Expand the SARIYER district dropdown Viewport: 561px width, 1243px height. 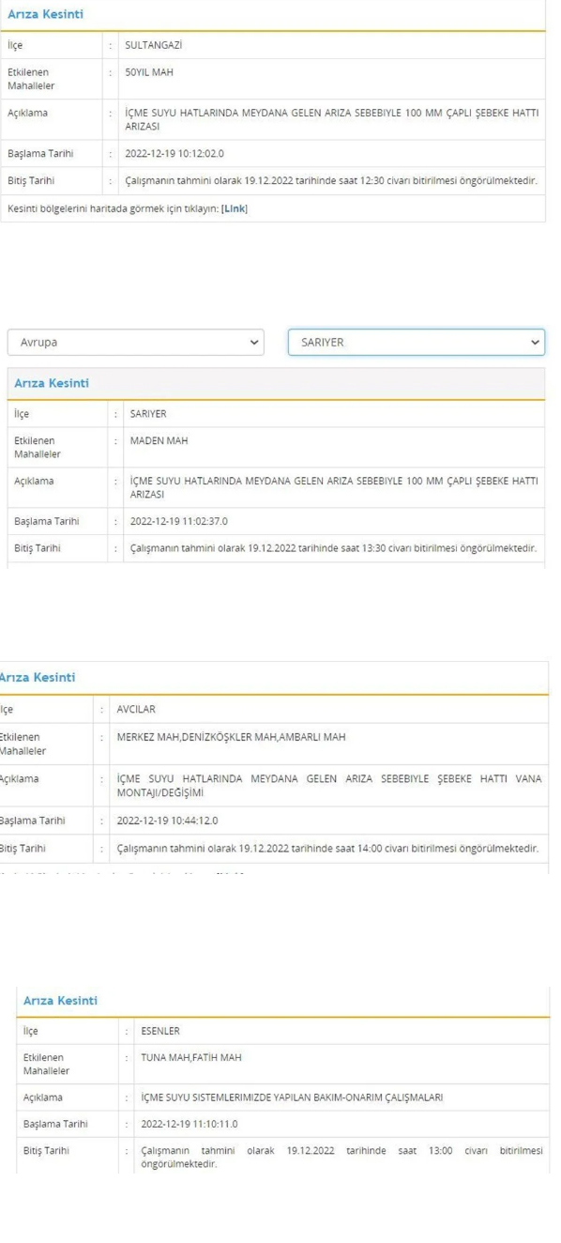click(x=416, y=342)
